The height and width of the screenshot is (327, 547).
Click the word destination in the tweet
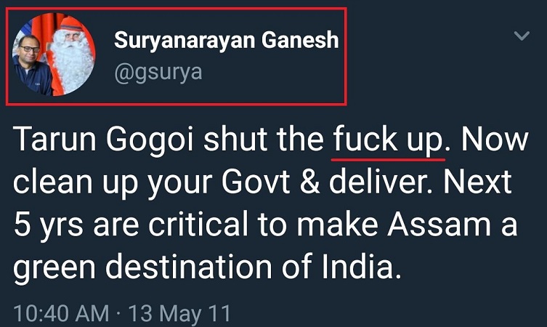point(196,269)
